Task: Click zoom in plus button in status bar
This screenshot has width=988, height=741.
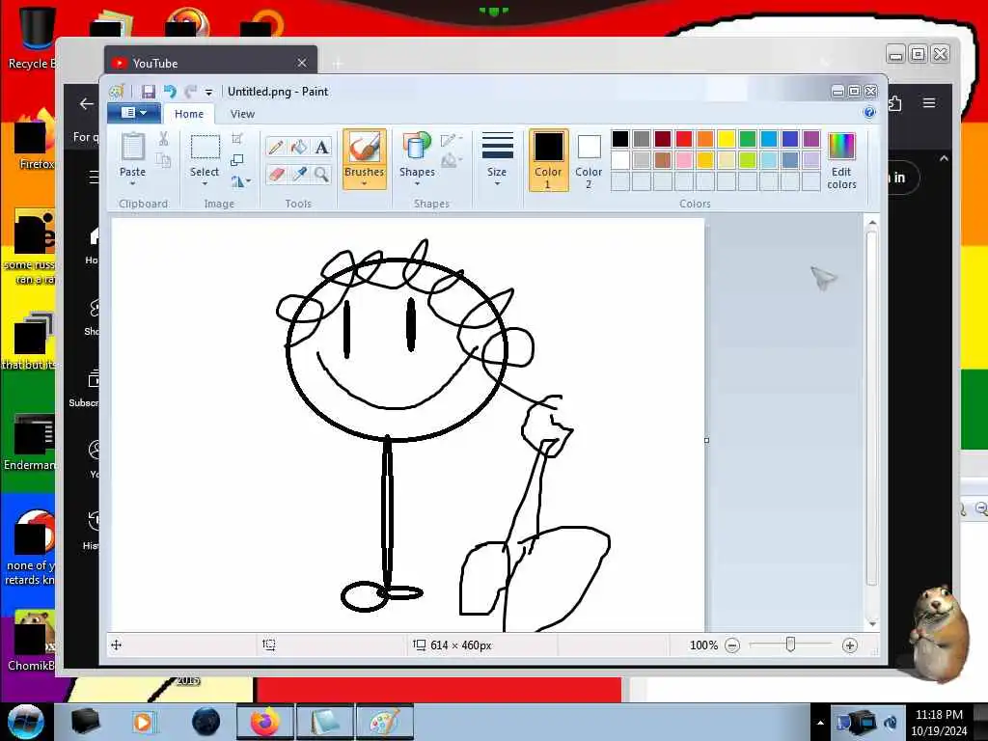Action: pos(849,645)
